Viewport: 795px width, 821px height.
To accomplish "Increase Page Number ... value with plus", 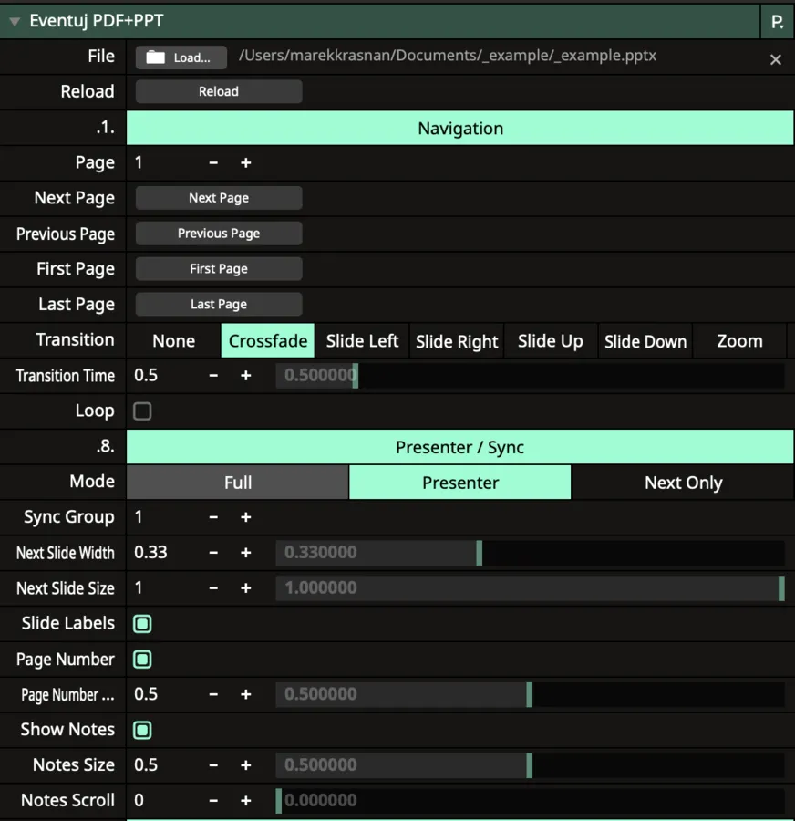I will tap(246, 695).
